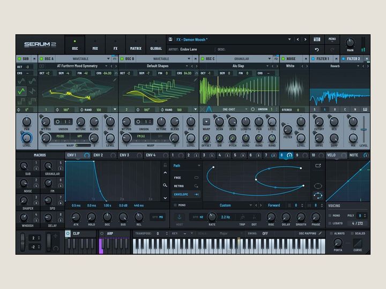The height and width of the screenshot is (289, 386).
Task: Open the OSC B WAVETABLE type dropdown
Action: point(189,59)
